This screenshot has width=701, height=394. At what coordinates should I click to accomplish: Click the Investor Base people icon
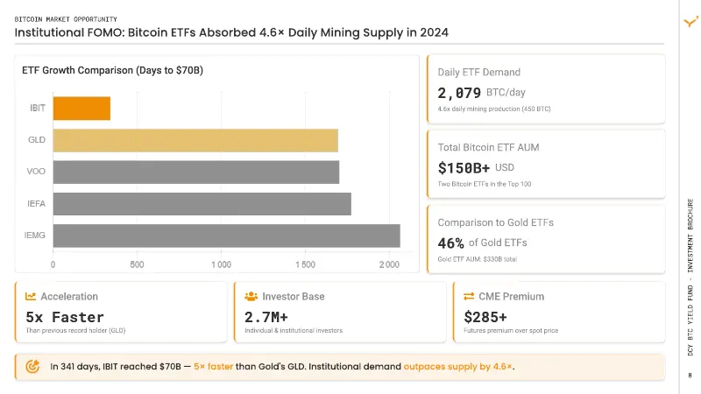(x=251, y=296)
